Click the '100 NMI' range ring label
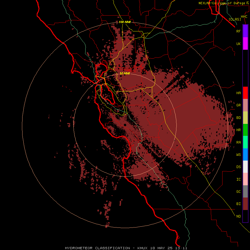Screen dimensions: 250x250 point(125,22)
